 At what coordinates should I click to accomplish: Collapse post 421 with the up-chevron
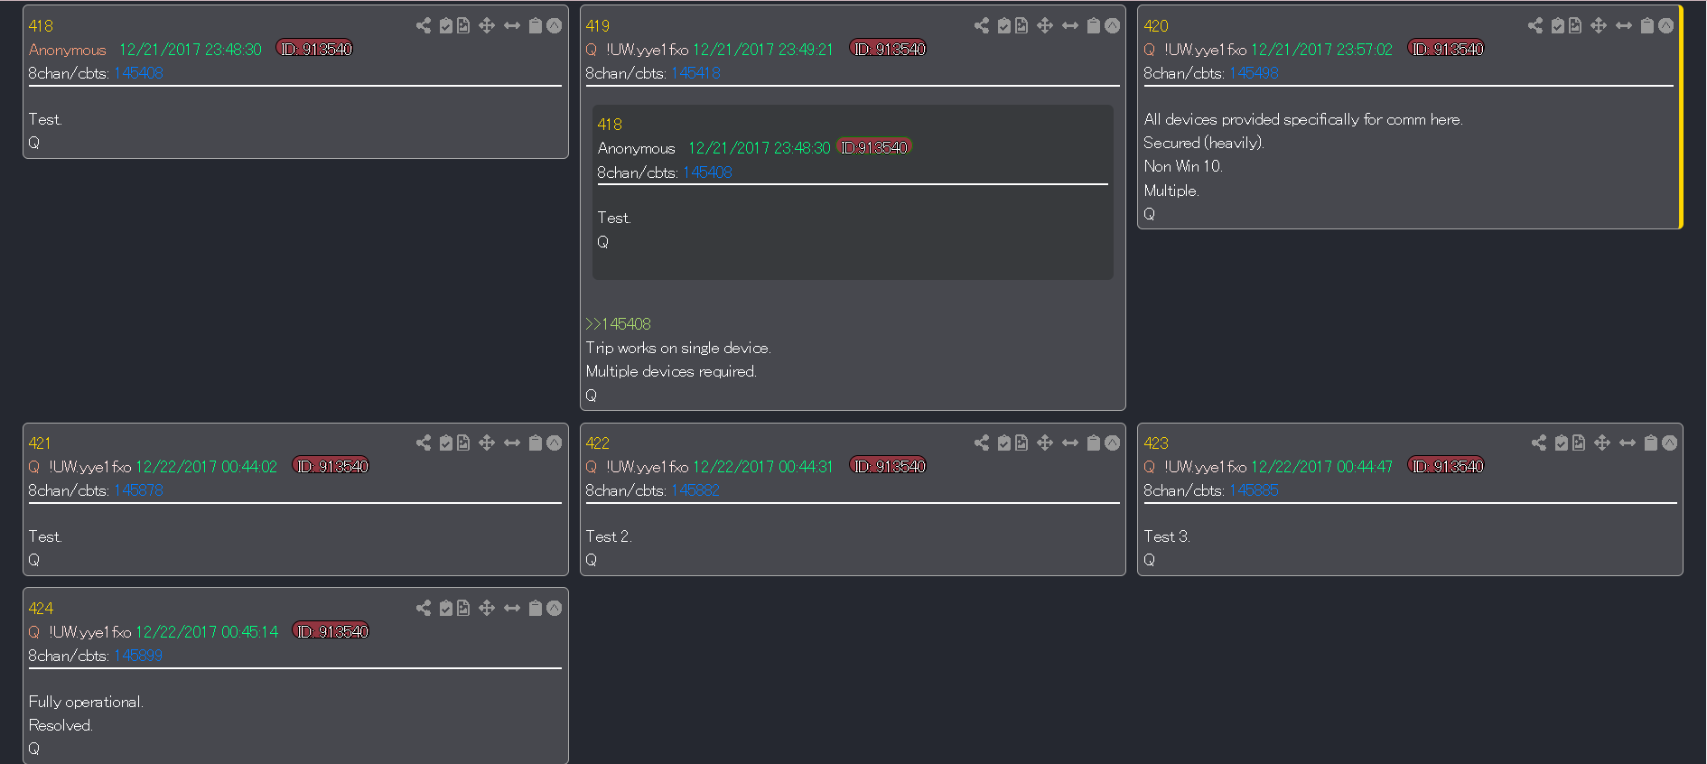[555, 443]
